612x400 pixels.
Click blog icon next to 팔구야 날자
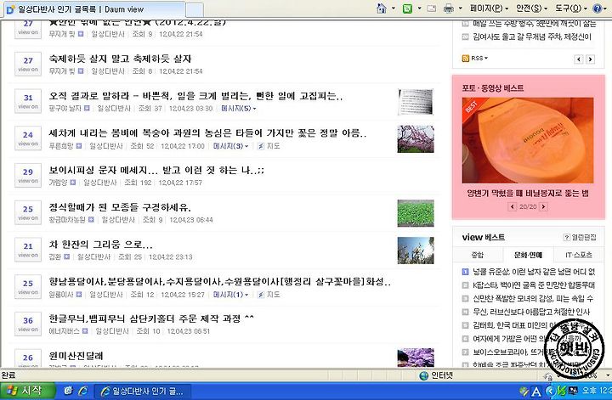87,108
